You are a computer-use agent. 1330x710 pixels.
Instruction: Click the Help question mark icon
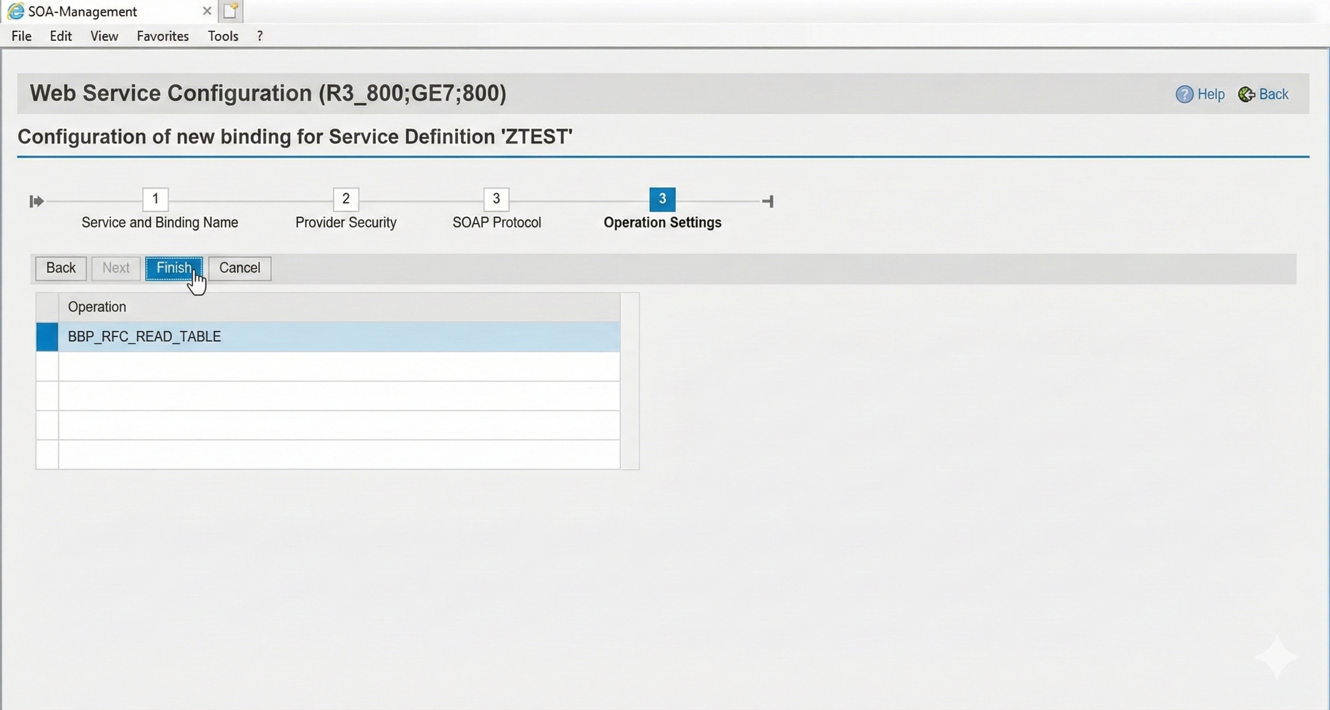(1184, 94)
